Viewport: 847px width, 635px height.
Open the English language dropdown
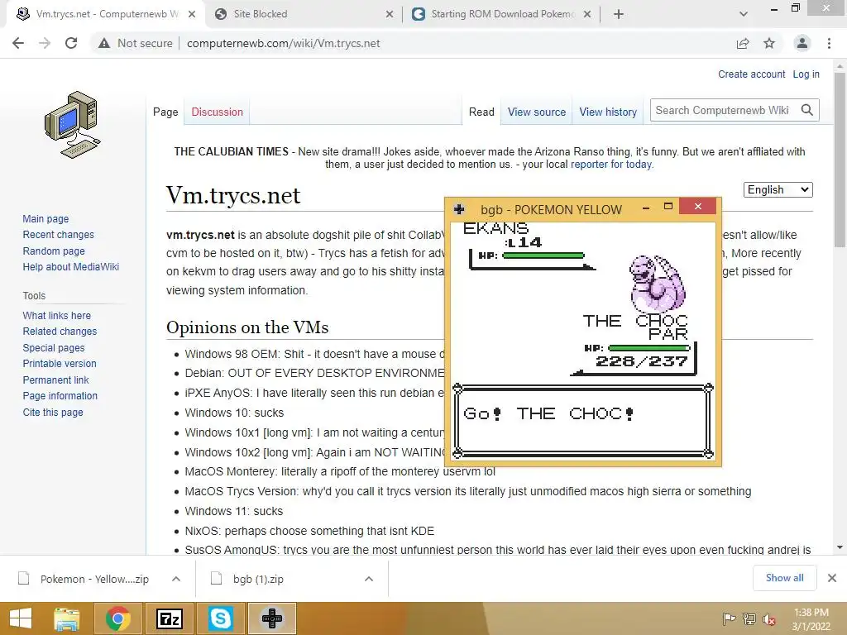778,189
